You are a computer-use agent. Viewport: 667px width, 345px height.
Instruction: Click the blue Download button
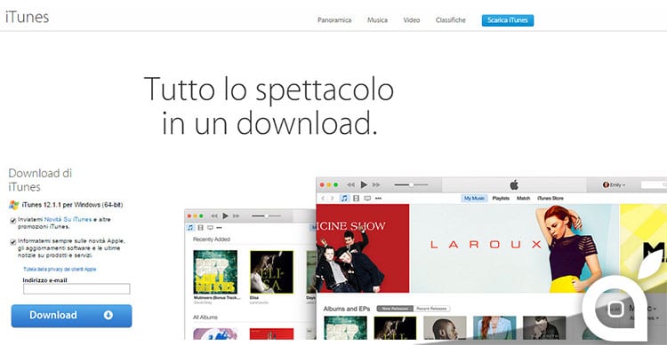point(71,316)
